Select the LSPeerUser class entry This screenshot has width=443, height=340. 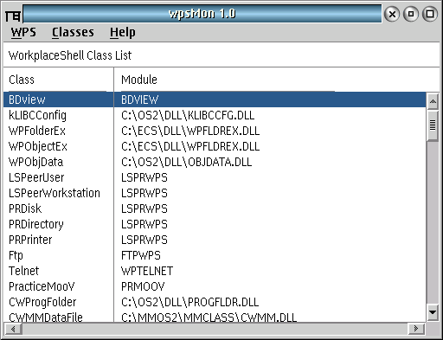click(36, 177)
